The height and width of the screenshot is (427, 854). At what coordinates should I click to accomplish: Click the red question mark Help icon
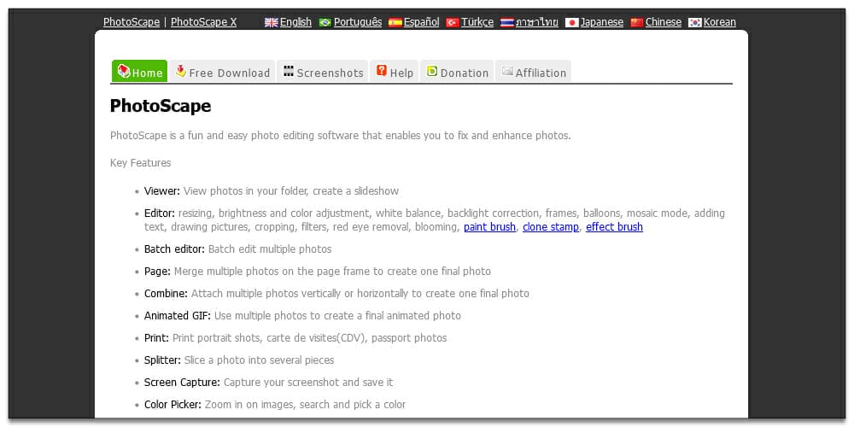[x=382, y=71]
